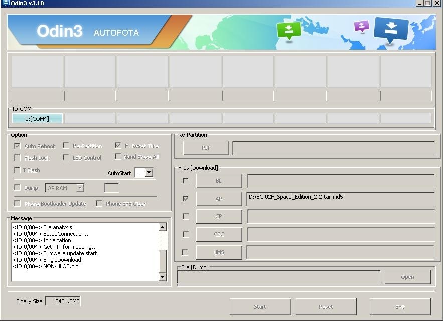Click the Reset button

coord(326,307)
